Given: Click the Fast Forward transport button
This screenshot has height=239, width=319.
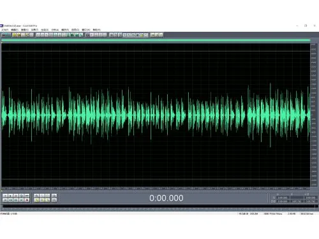Looking at the screenshot, I should (16, 200).
